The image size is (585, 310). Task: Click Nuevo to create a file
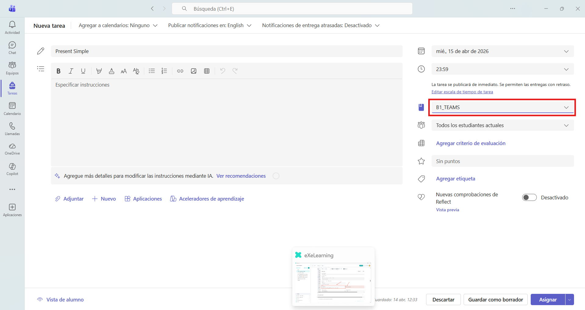tap(104, 199)
